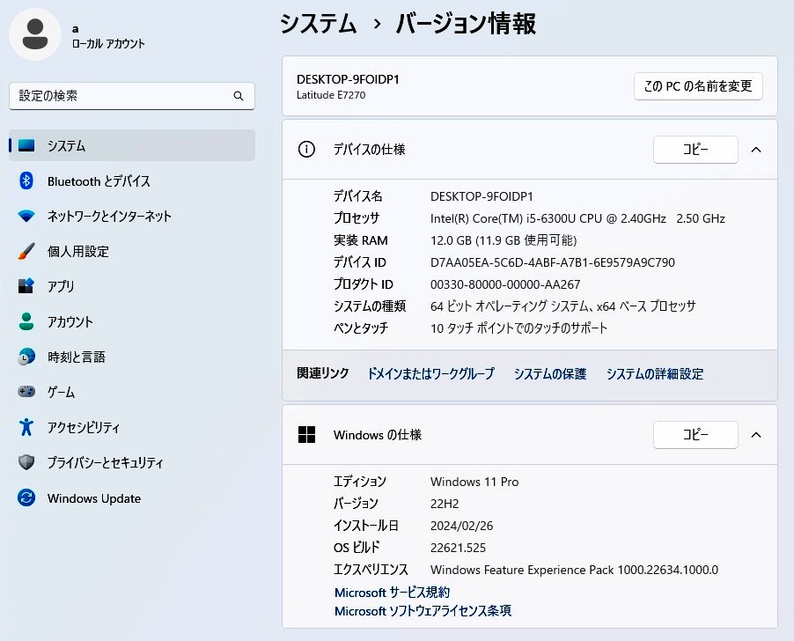Image resolution: width=794 pixels, height=641 pixels.
Task: Collapse the Windows の仕様 section chevron
Action: pyautogui.click(x=756, y=435)
